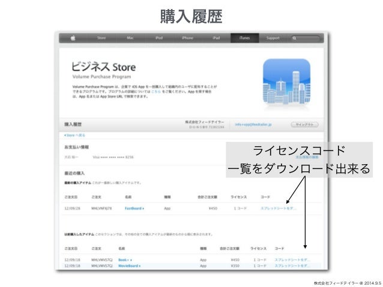
Task: Click order number MHLVNFXJ78
Action: point(101,209)
